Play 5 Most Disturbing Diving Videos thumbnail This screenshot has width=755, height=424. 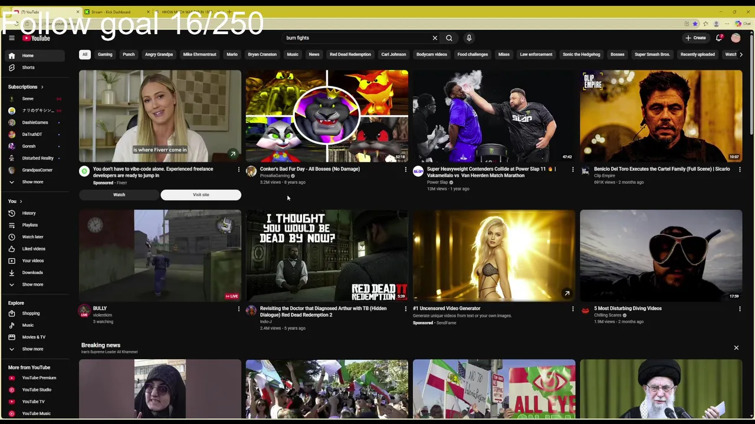(661, 255)
